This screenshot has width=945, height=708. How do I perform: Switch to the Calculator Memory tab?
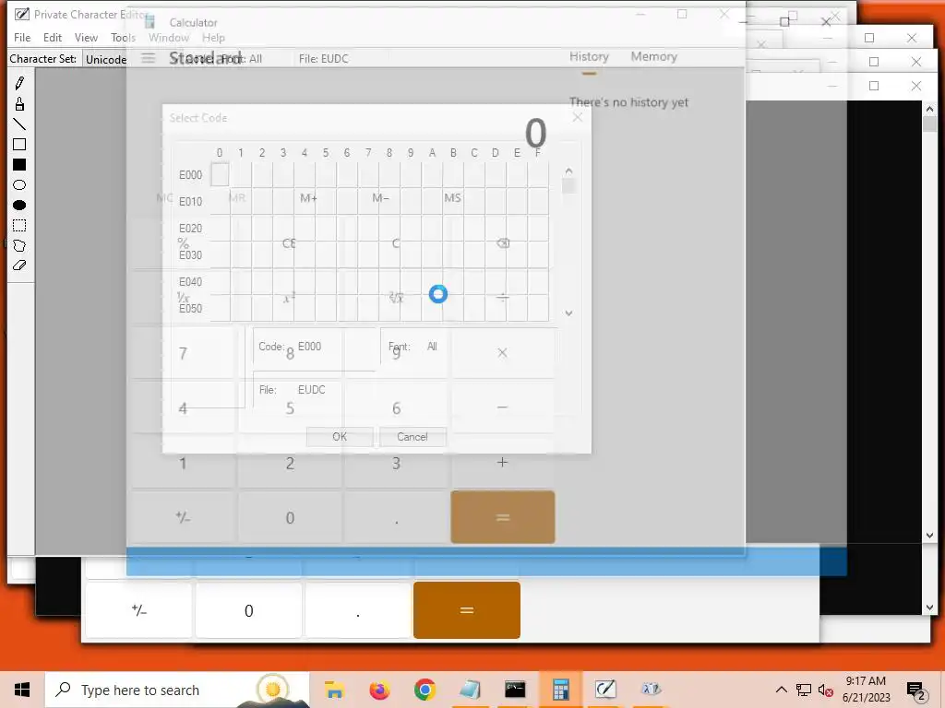coord(654,56)
